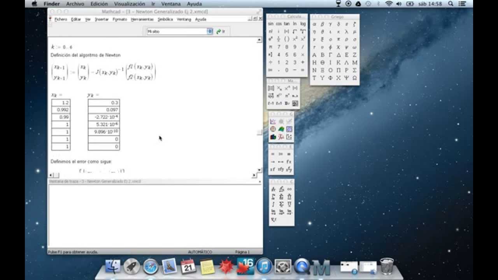
Task: Open Calendar from the Dock
Action: tap(188, 266)
